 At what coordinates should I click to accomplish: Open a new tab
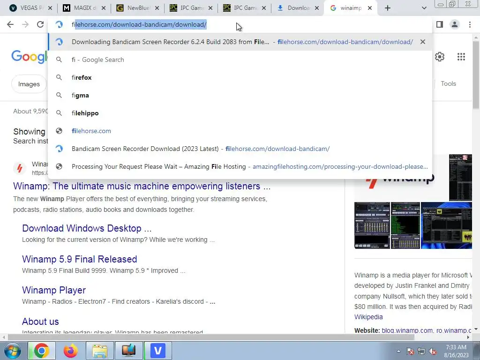pyautogui.click(x=388, y=8)
